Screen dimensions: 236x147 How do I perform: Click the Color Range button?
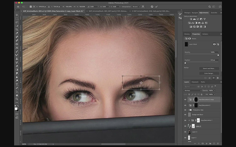coord(209,73)
